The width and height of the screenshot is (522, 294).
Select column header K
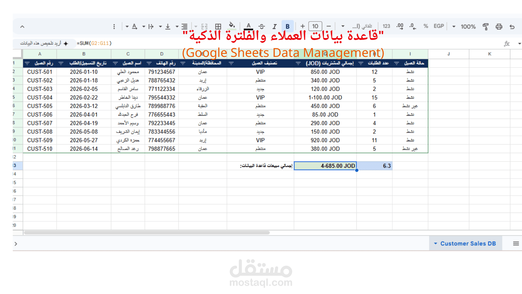point(490,54)
